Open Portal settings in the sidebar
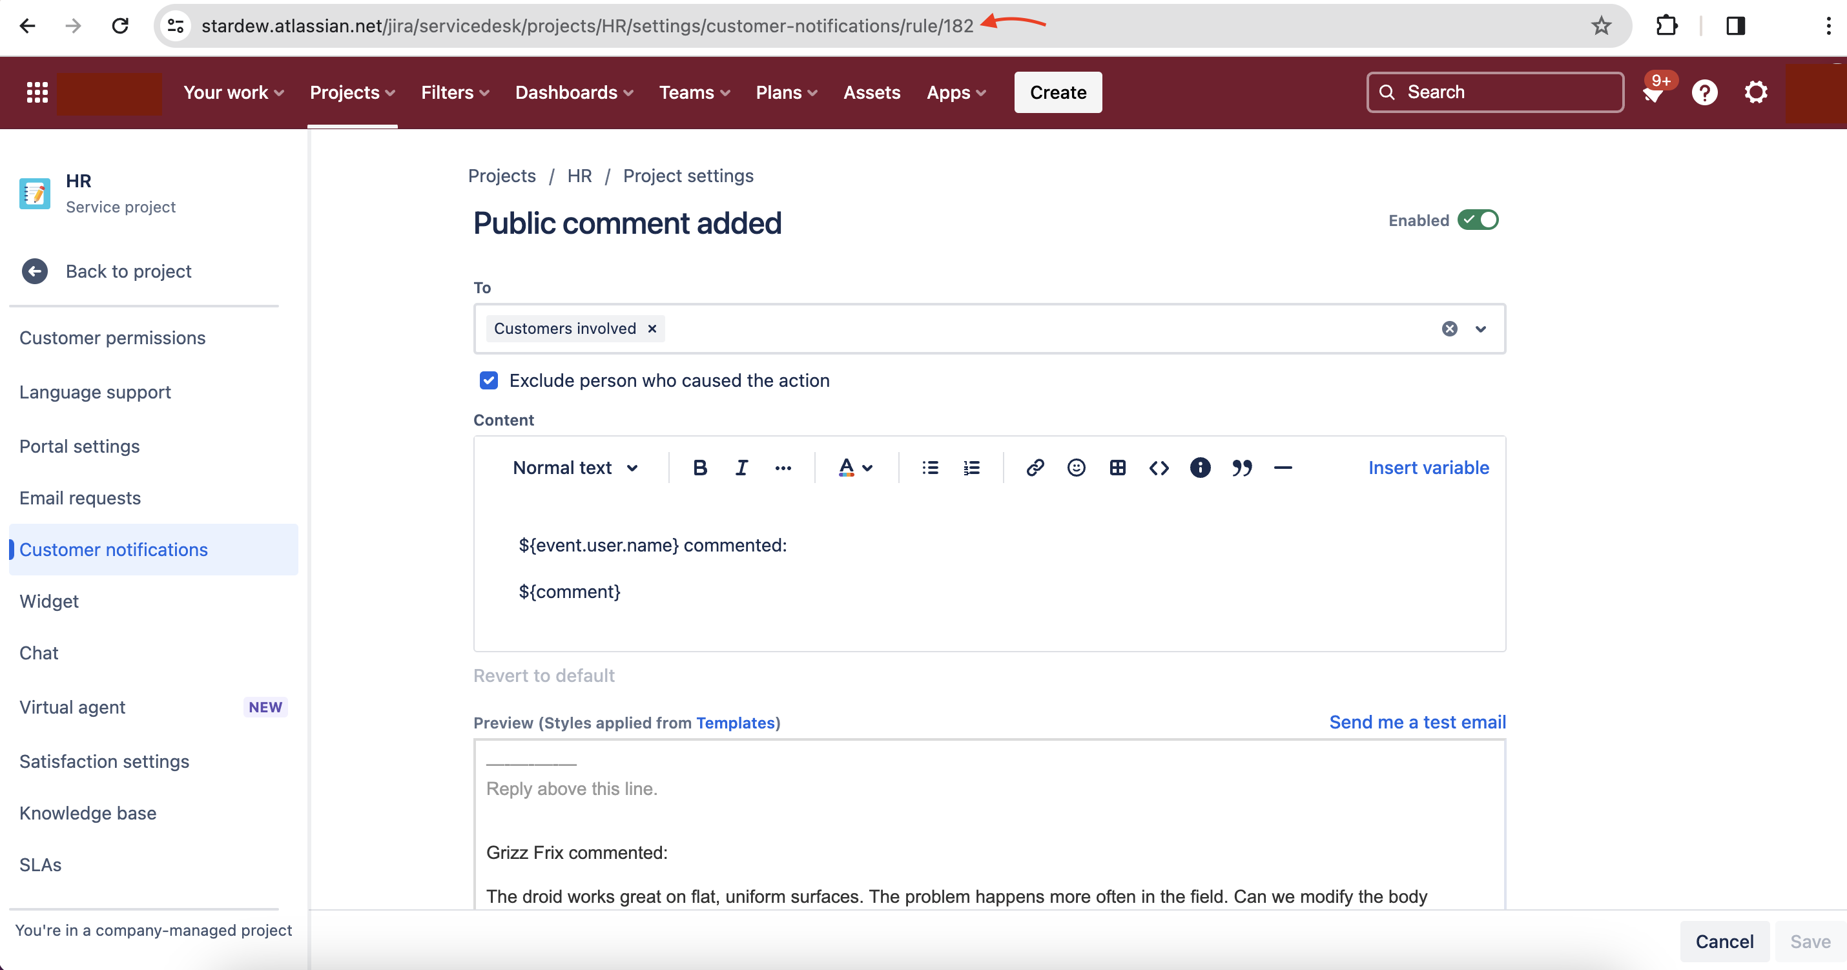Screen dimensions: 1847x970 (x=79, y=446)
